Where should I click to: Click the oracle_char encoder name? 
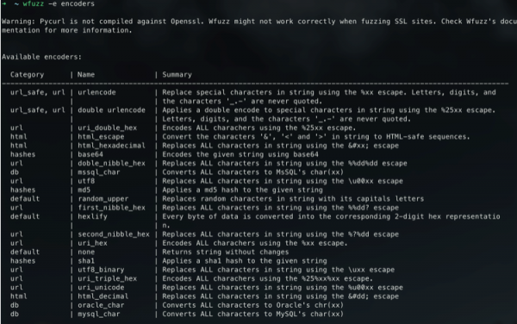(x=101, y=305)
